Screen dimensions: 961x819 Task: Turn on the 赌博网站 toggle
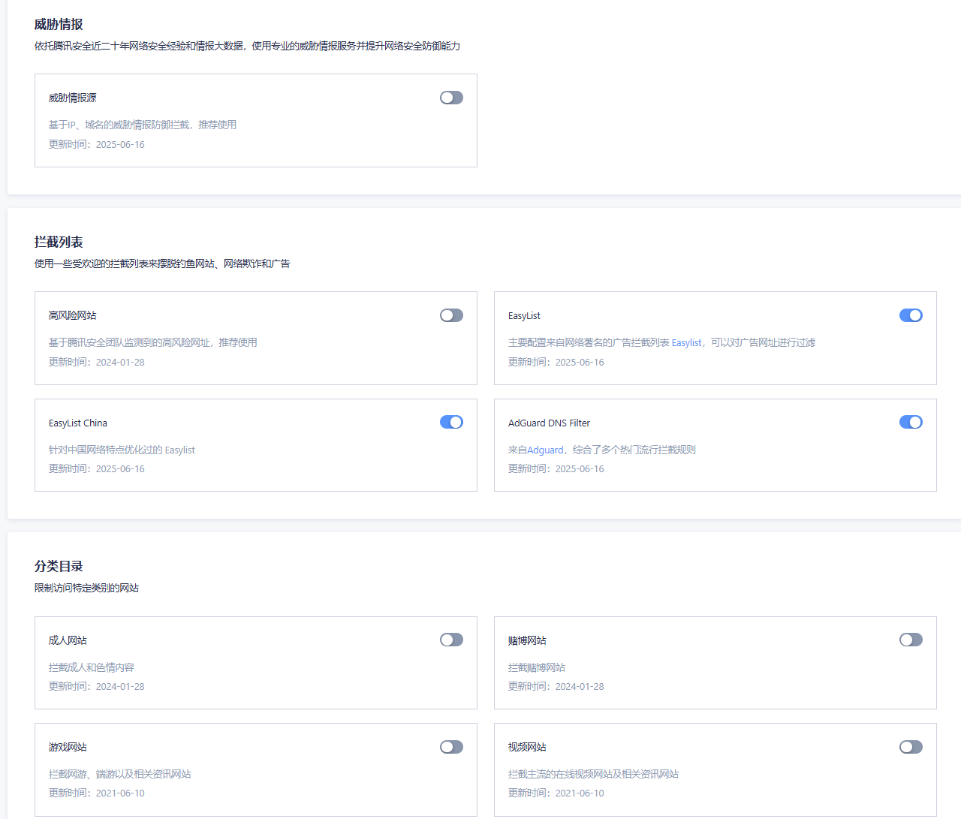pos(911,640)
